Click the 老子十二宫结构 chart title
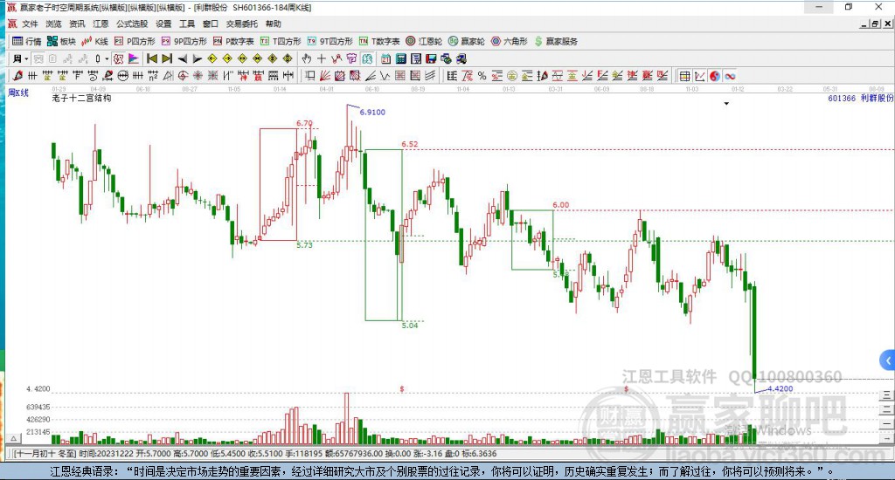 [81, 98]
